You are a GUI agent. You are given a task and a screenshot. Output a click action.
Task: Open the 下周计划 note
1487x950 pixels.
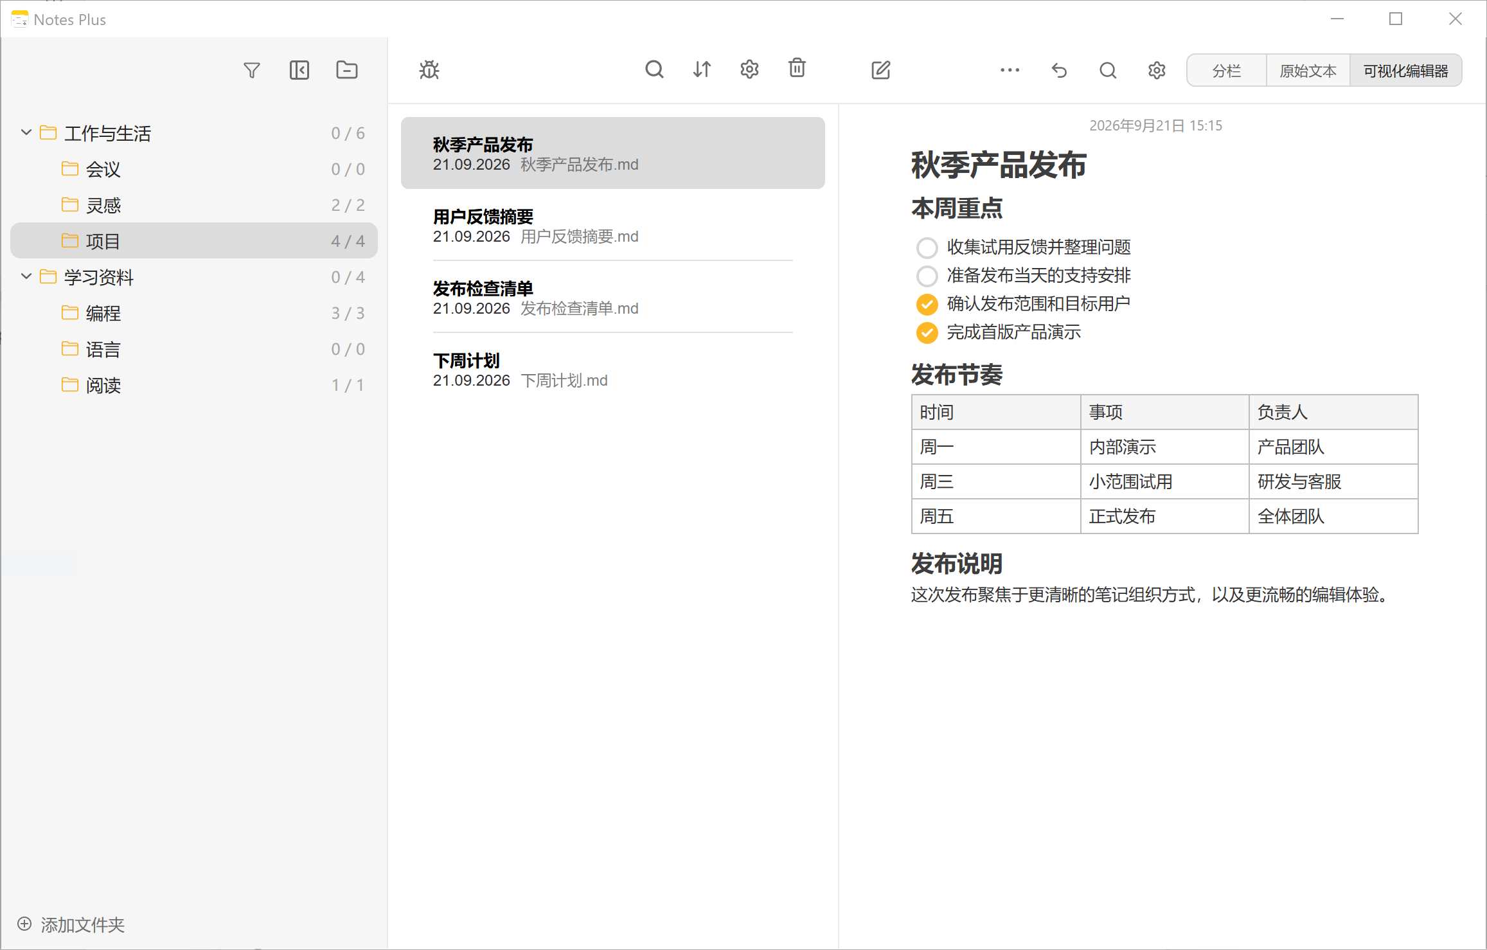(612, 370)
